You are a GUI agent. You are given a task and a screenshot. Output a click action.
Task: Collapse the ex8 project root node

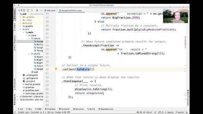pyautogui.click(x=18, y=14)
